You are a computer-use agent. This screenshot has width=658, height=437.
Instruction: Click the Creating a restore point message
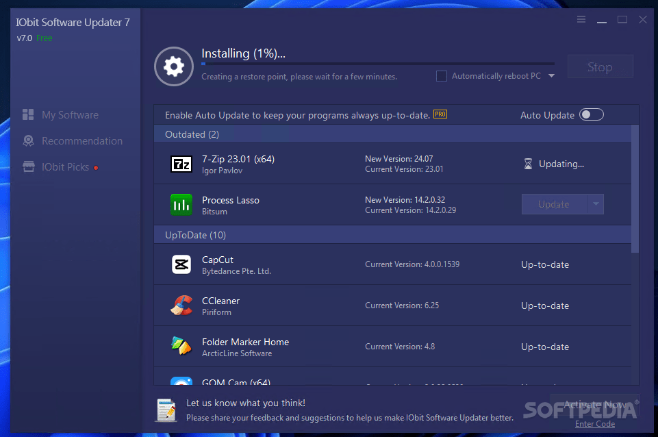point(299,77)
